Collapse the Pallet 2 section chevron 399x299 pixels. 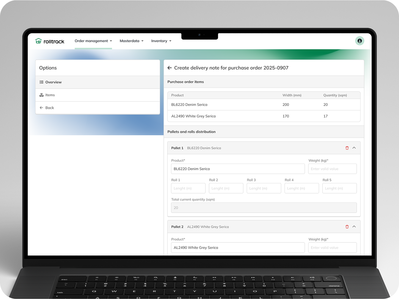coord(354,227)
